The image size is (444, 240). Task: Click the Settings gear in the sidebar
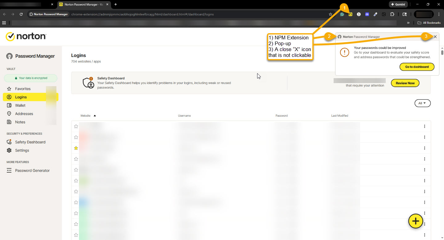coord(10,150)
